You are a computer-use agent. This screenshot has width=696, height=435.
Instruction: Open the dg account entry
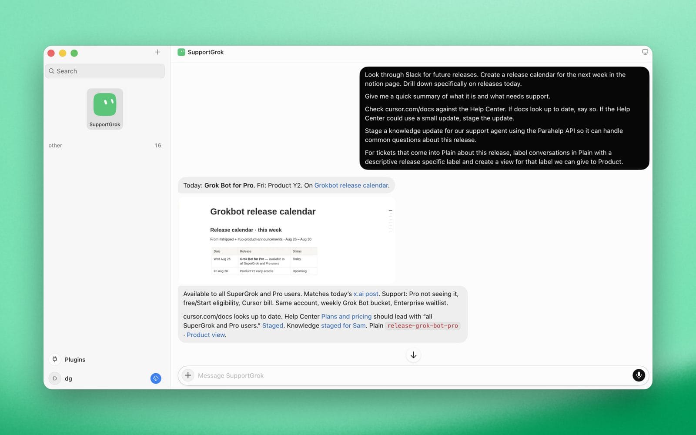[61, 378]
